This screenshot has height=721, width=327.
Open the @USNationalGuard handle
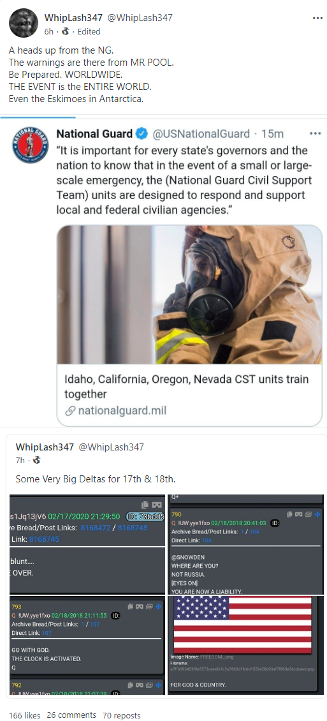[201, 134]
